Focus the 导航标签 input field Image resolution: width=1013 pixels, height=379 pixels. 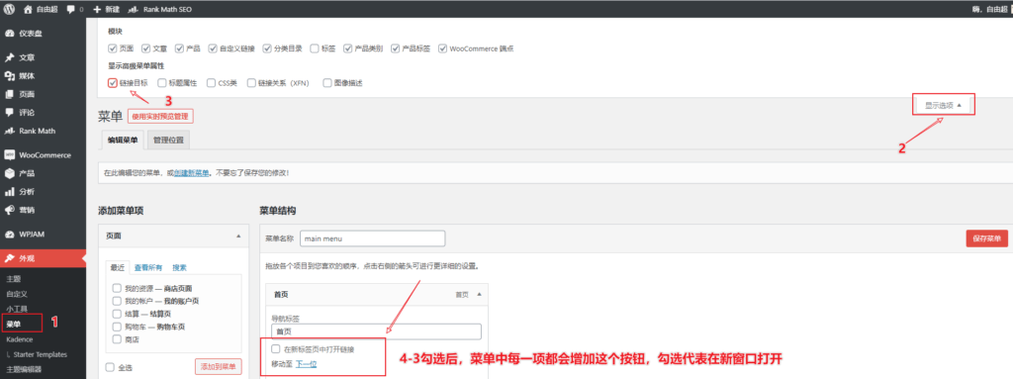[377, 332]
